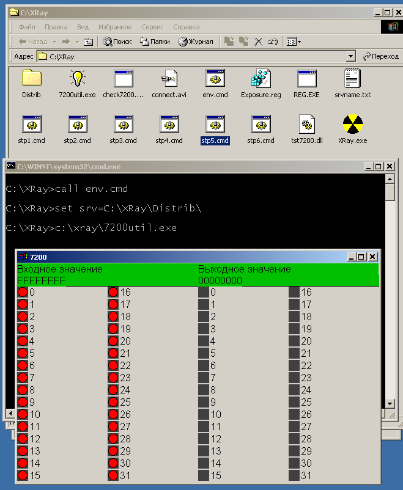Expand the address bar dropdown
This screenshot has width=403, height=490.
[x=350, y=56]
